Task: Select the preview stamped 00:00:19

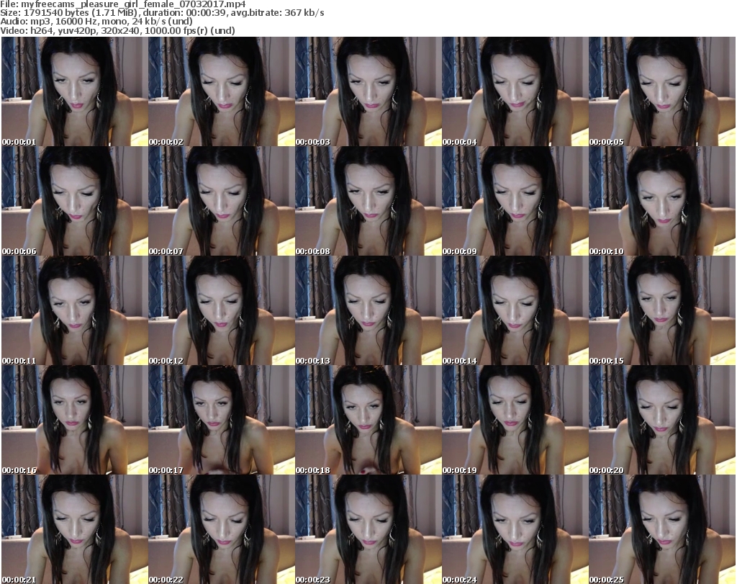Action: click(x=515, y=421)
